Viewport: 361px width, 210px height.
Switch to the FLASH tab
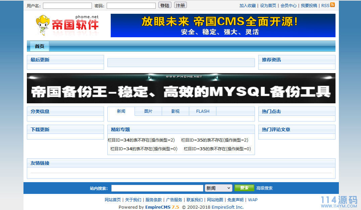(203, 111)
